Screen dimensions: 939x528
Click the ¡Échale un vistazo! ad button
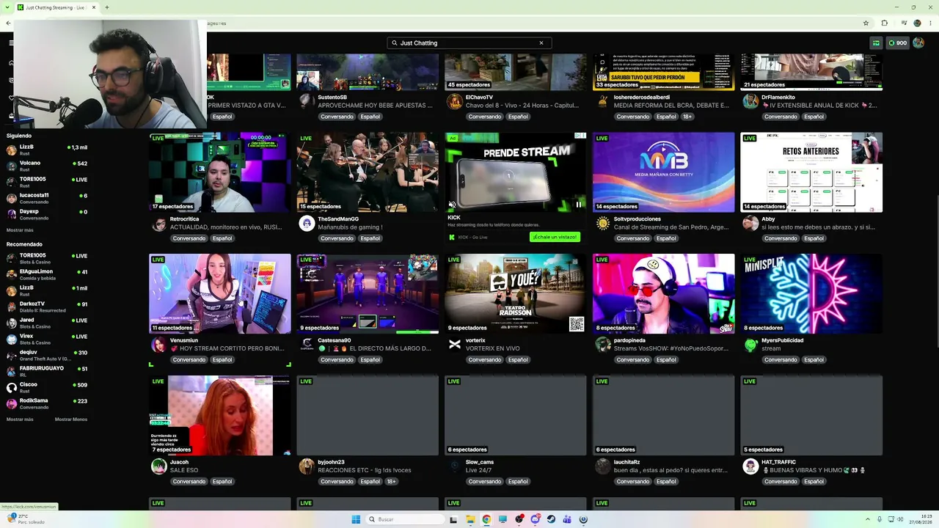point(555,237)
